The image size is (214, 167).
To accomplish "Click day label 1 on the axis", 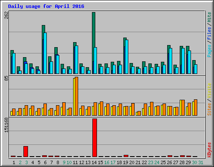I will tap(14, 162).
